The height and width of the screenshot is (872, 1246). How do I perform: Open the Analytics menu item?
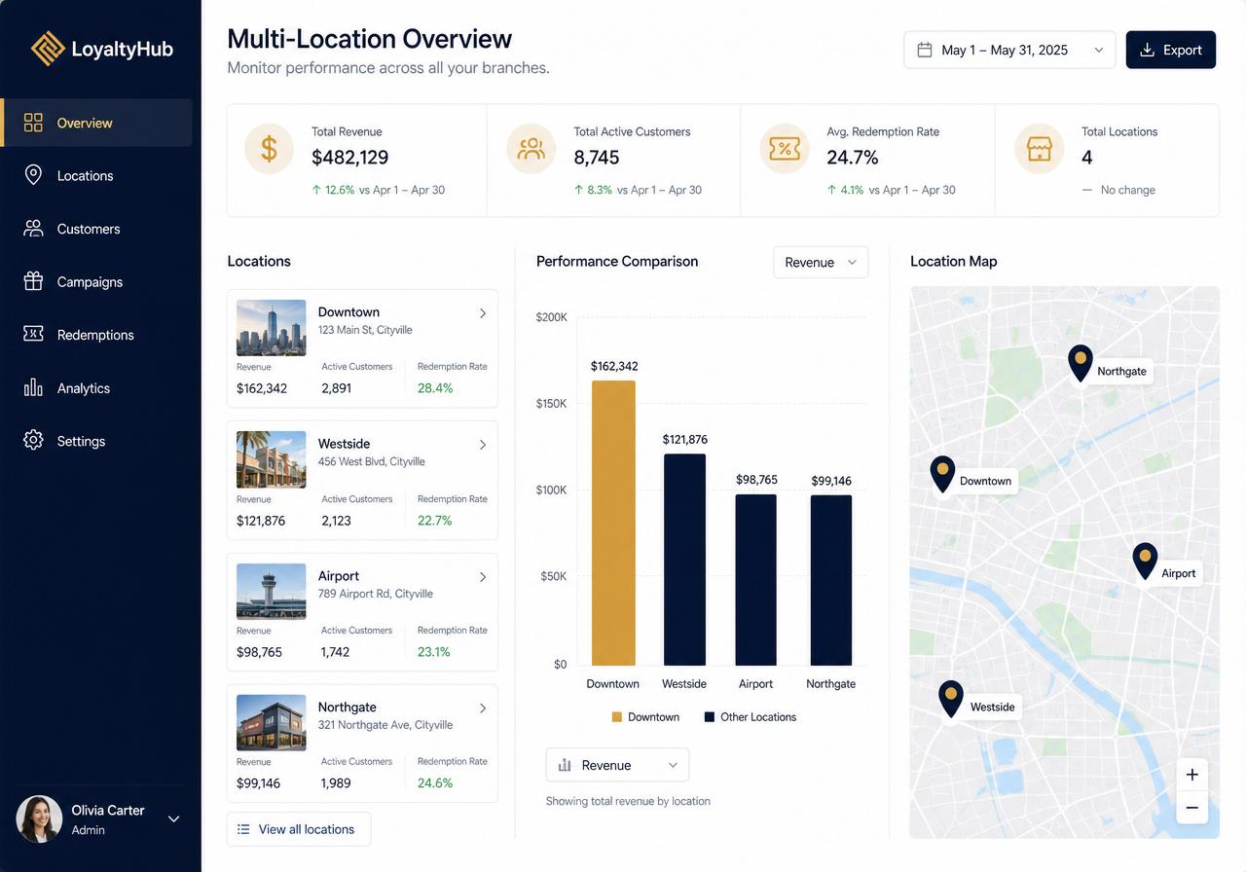pyautogui.click(x=97, y=387)
